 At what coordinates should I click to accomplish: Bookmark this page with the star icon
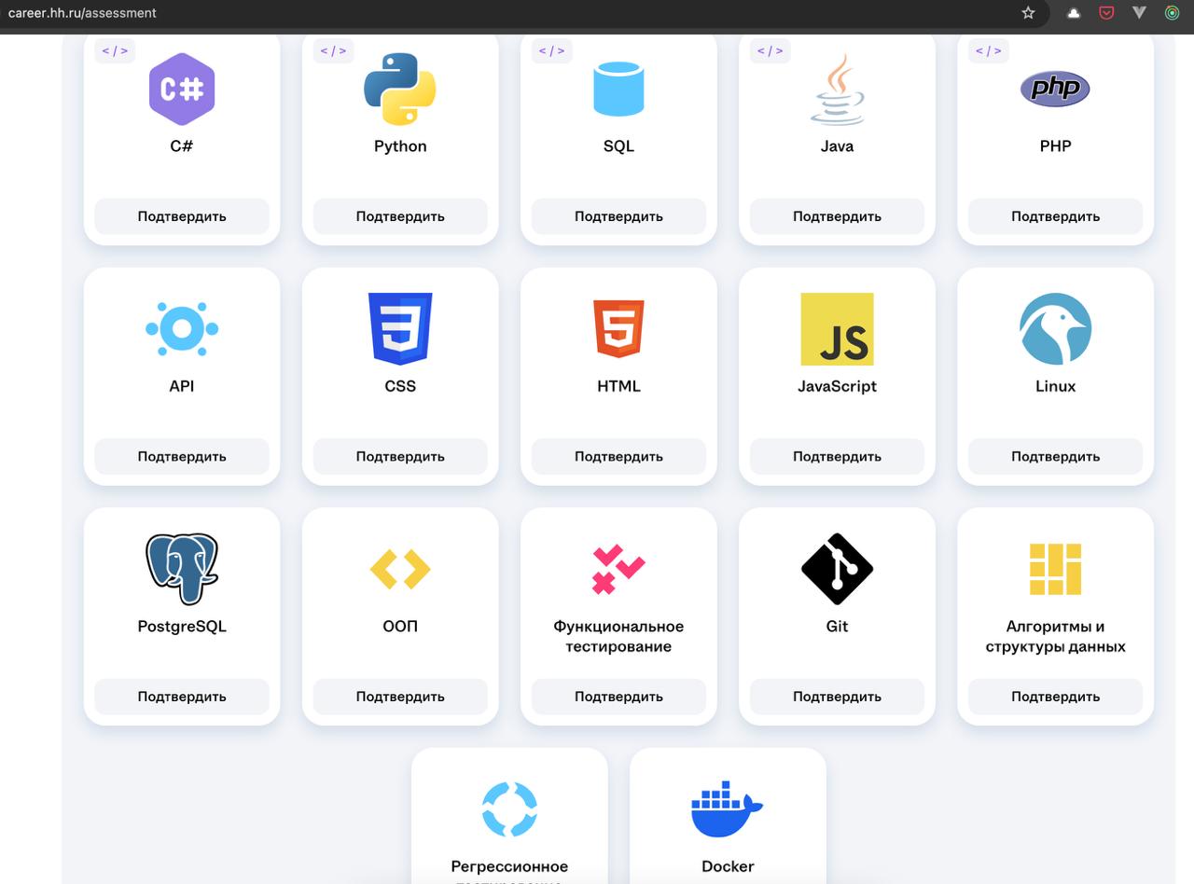point(1028,13)
